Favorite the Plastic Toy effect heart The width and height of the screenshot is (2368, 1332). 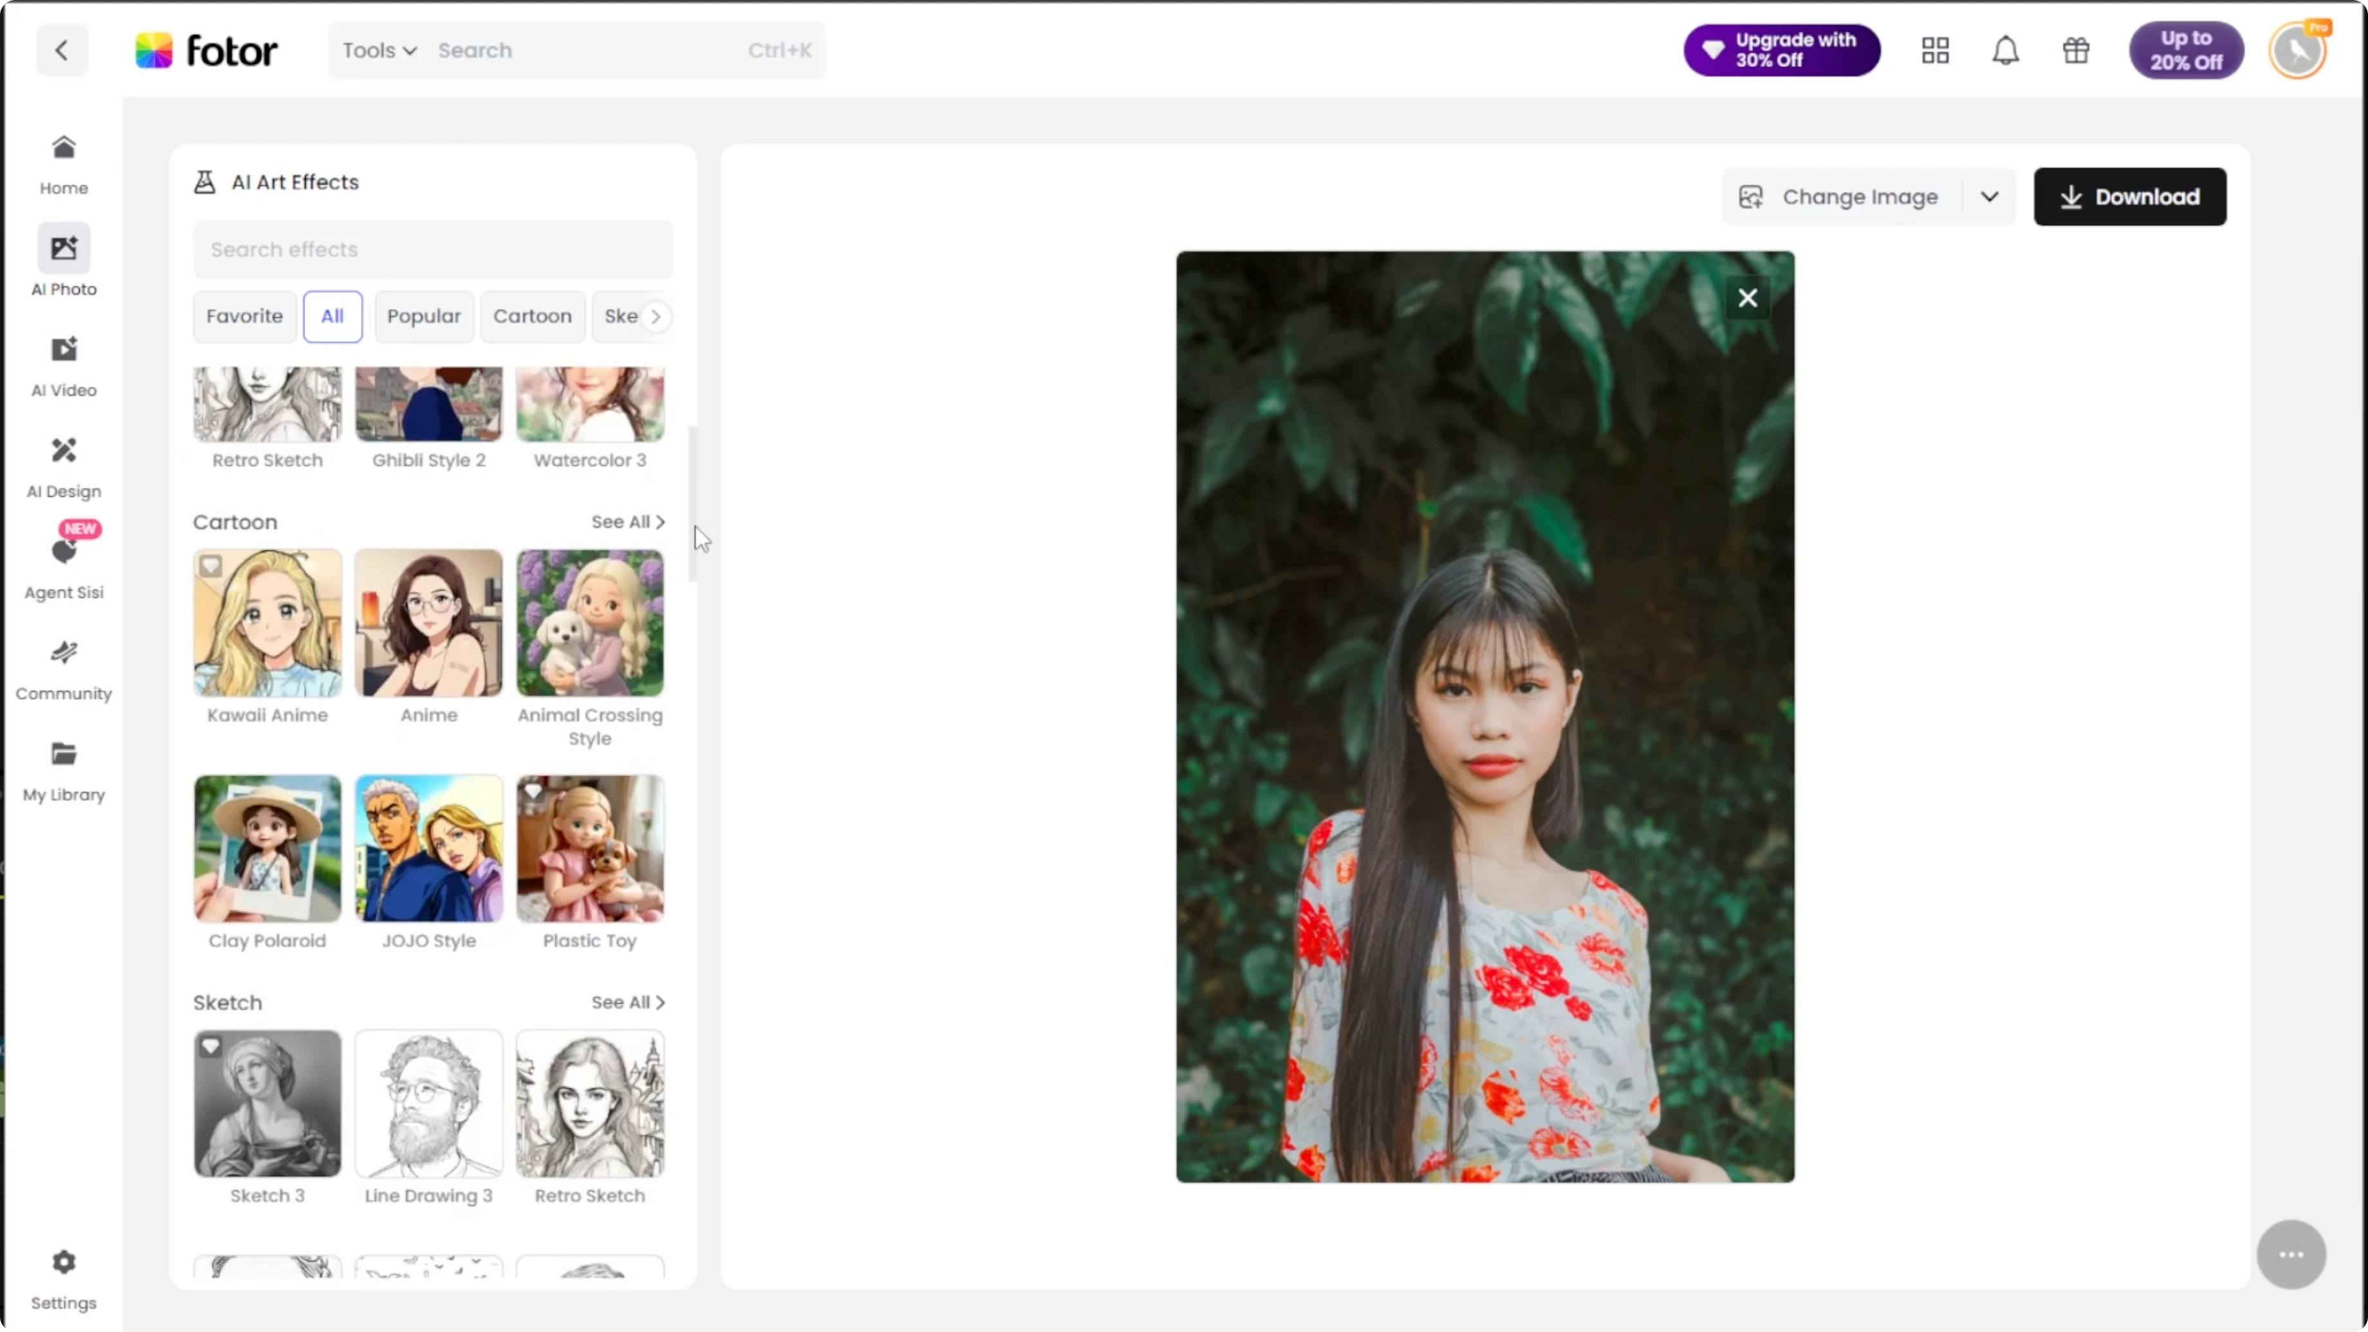coord(533,791)
